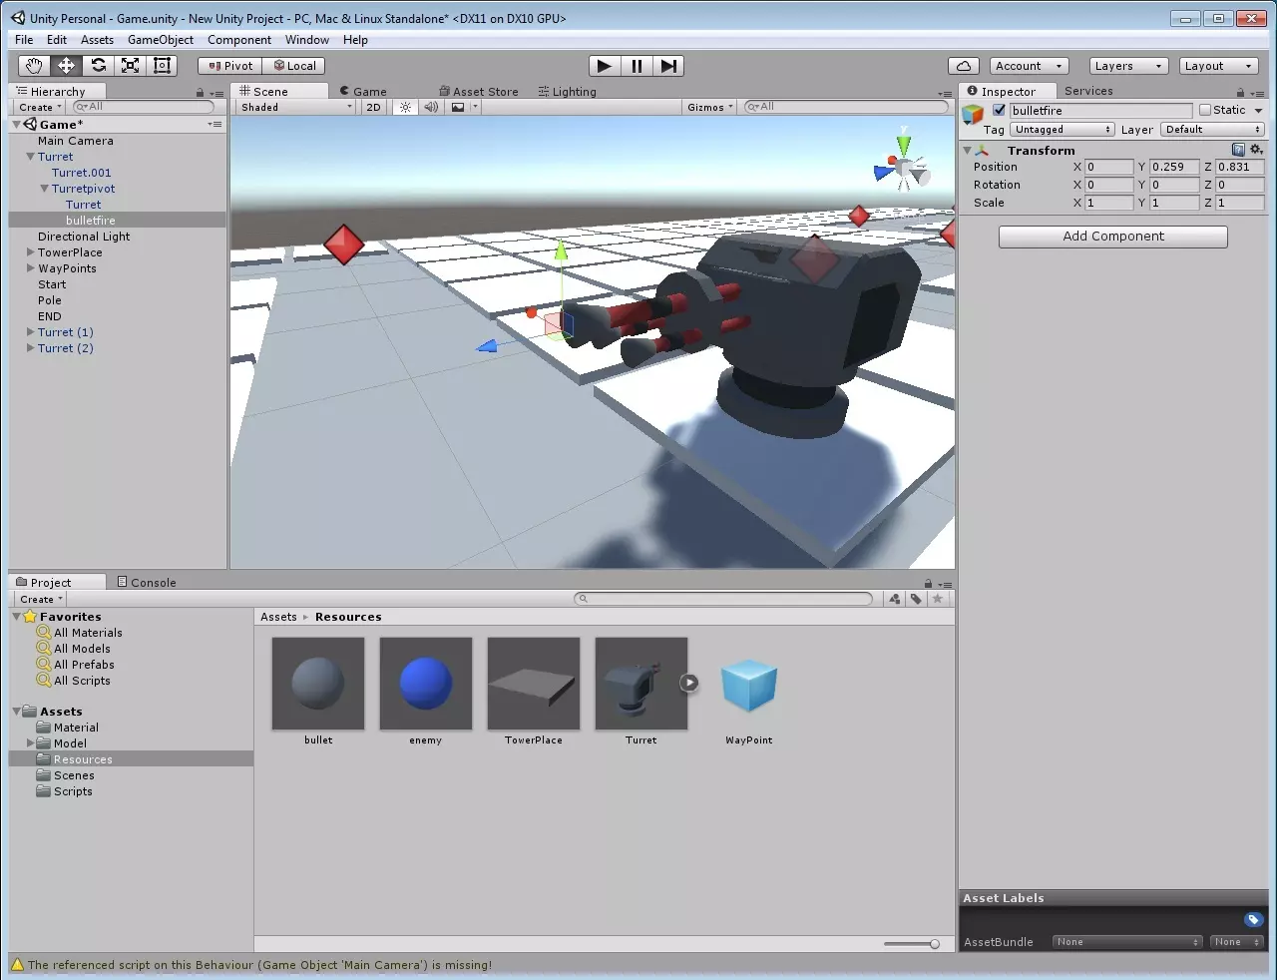1277x980 pixels.
Task: Enable the Static checkbox
Action: (x=1205, y=111)
